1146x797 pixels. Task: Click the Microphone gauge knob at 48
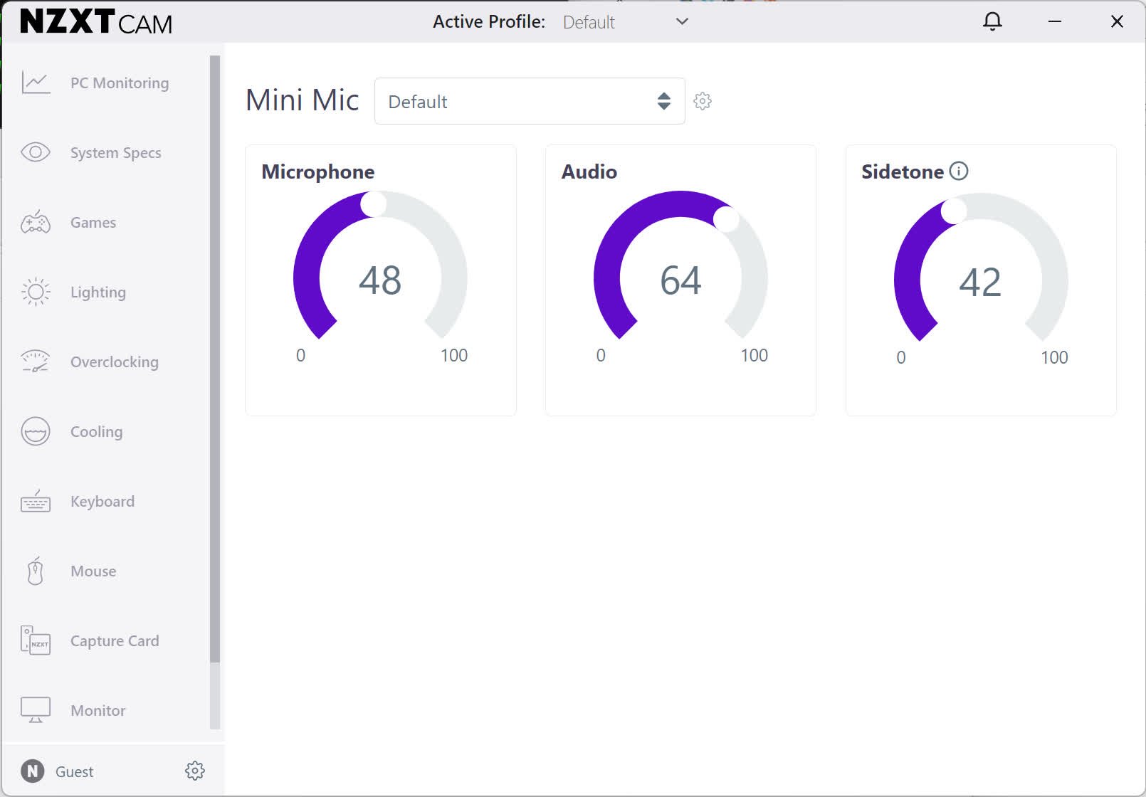(373, 204)
